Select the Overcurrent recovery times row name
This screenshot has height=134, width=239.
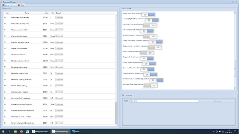pos(20,24)
